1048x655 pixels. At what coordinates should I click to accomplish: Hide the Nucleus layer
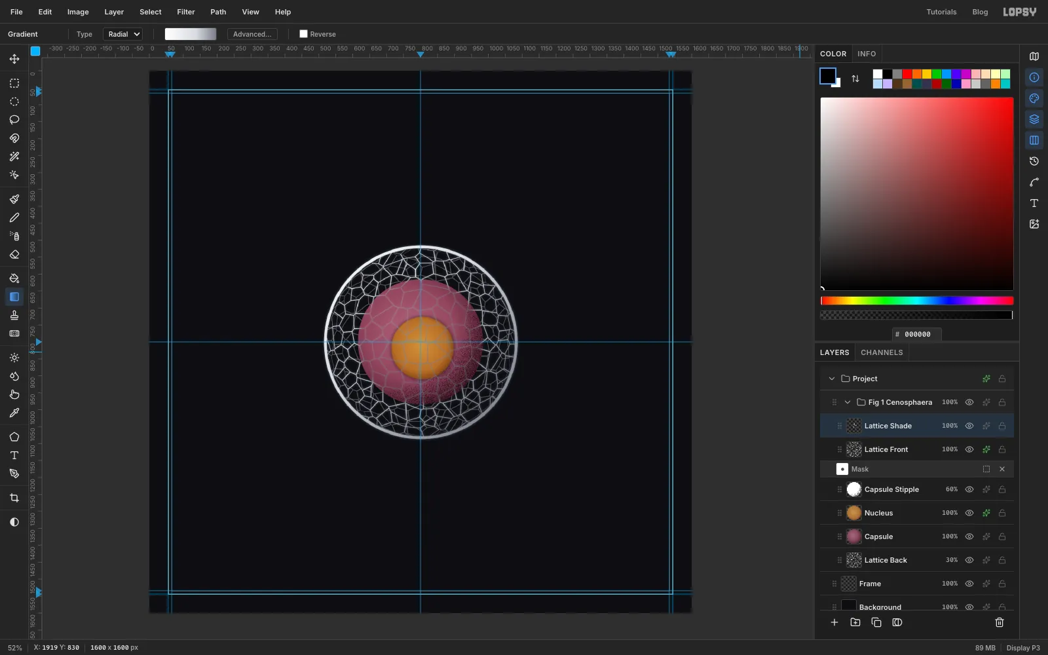[x=969, y=513]
